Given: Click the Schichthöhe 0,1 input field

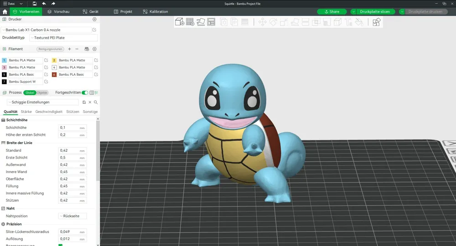Looking at the screenshot, I should (x=73, y=128).
